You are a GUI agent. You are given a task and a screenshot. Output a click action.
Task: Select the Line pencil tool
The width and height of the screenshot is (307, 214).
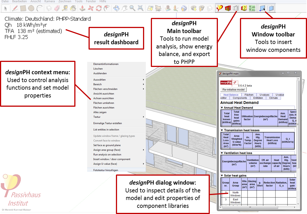[15, 8]
